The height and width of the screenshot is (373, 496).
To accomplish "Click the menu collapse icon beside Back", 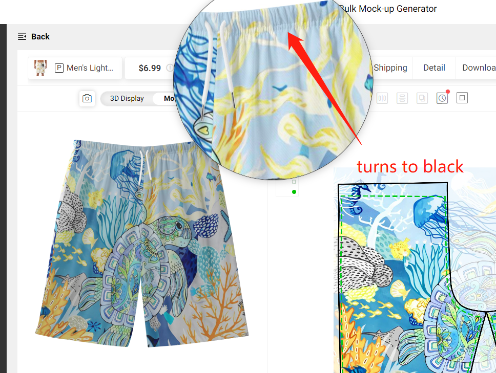I will coord(22,37).
